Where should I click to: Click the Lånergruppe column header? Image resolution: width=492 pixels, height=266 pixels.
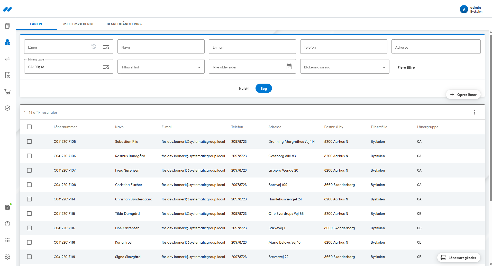click(x=428, y=127)
